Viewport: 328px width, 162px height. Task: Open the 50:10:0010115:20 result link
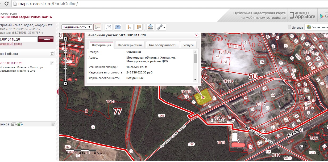[x=11, y=63]
